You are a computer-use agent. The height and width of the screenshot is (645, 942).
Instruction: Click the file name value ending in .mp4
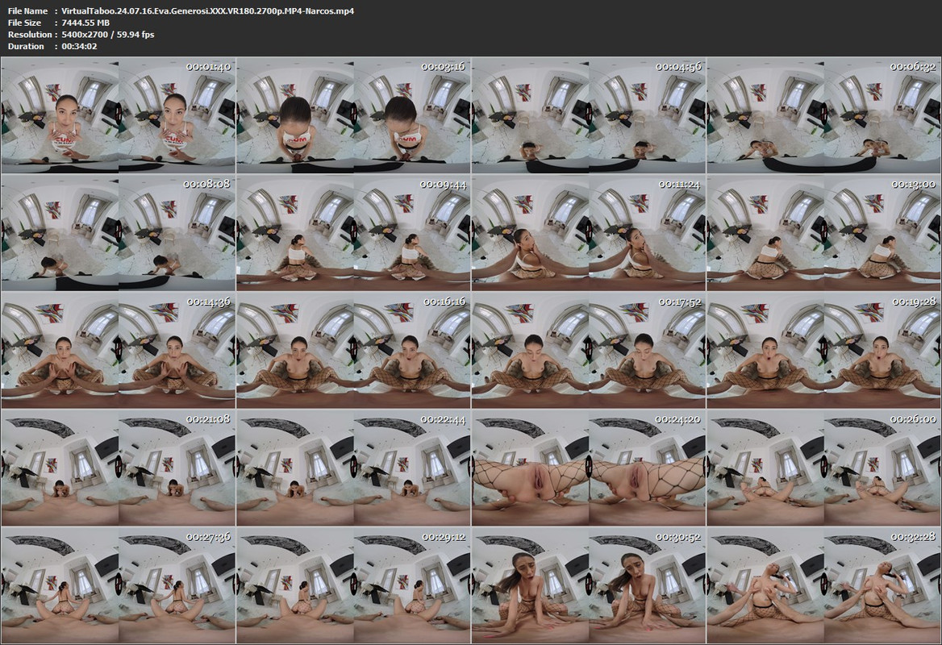[208, 10]
